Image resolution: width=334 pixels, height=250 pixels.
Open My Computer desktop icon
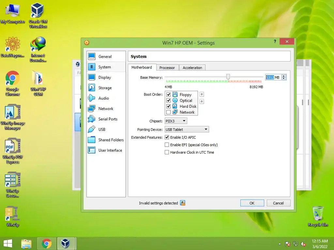13,14
